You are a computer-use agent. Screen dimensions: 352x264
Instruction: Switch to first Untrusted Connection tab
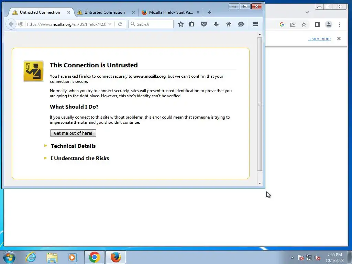pyautogui.click(x=40, y=12)
